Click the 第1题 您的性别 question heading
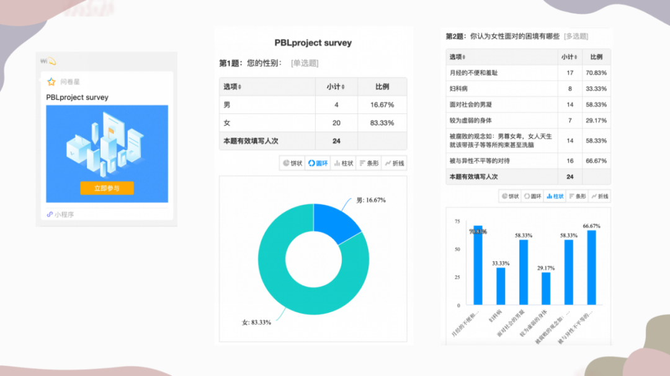 (x=251, y=63)
